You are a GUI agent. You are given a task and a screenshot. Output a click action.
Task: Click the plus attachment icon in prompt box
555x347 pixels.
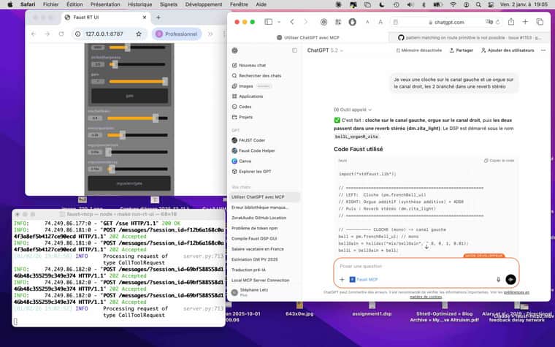coord(342,279)
